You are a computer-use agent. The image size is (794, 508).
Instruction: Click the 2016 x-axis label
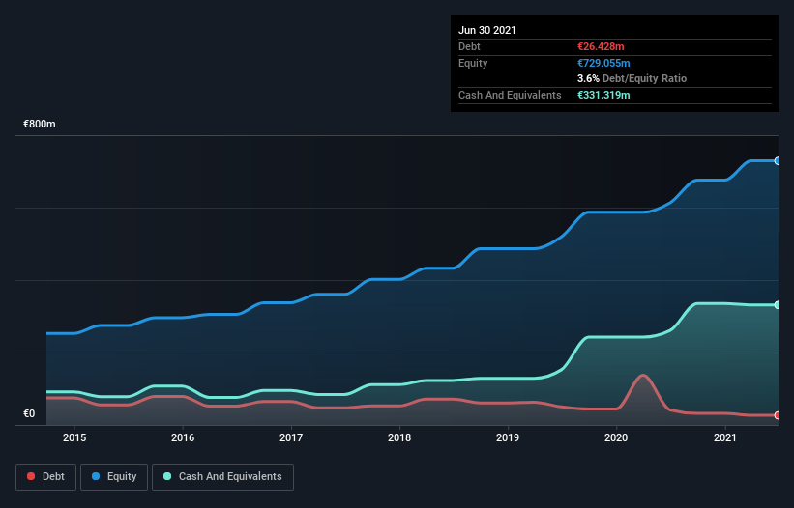tap(183, 437)
